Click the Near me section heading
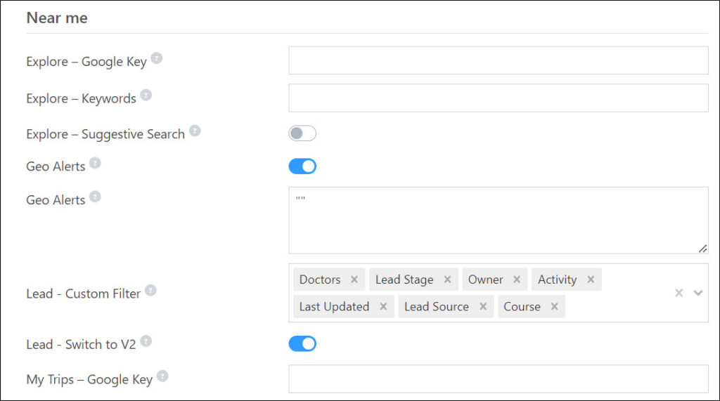The height and width of the screenshot is (401, 720). coord(57,18)
